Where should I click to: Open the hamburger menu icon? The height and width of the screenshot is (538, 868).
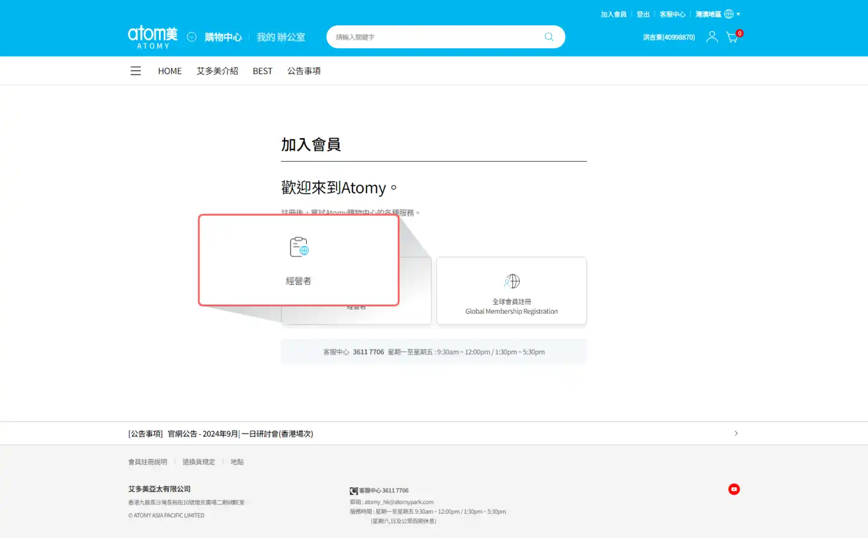(x=136, y=71)
